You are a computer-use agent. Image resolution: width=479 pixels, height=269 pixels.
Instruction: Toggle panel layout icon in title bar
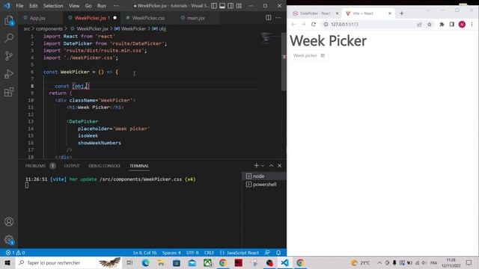click(x=222, y=6)
